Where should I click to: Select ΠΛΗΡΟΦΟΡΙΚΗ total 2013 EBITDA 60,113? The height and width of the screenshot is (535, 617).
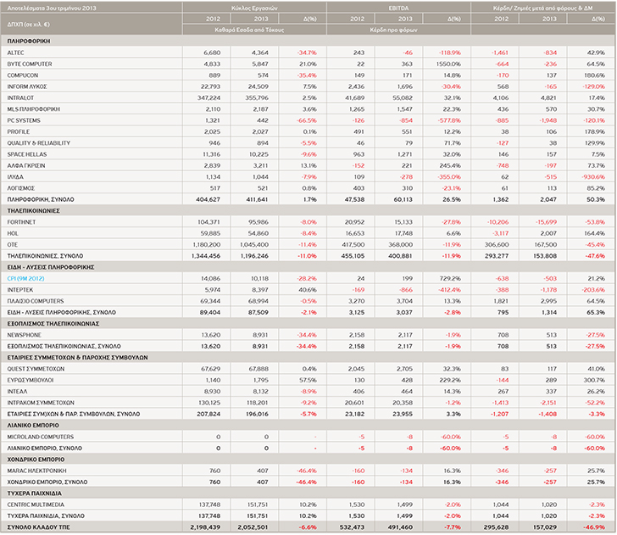(403, 199)
